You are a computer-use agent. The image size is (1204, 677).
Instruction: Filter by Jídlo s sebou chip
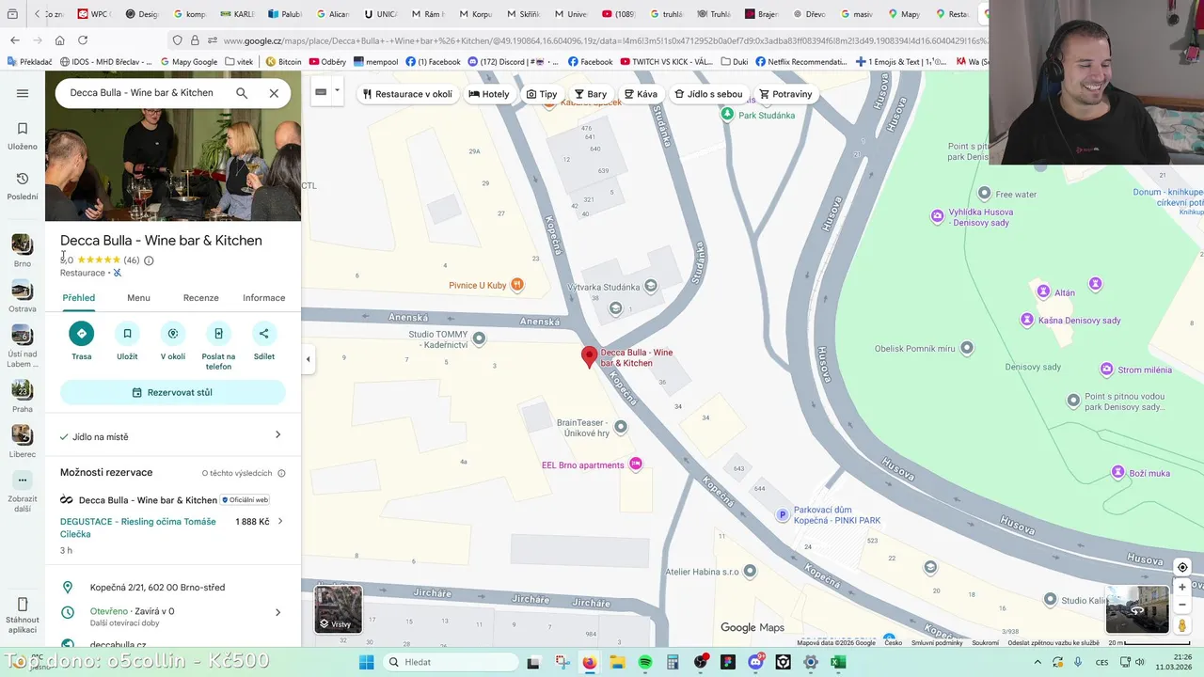coord(708,94)
